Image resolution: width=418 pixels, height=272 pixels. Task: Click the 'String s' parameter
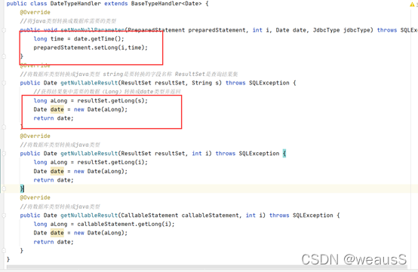(205, 83)
